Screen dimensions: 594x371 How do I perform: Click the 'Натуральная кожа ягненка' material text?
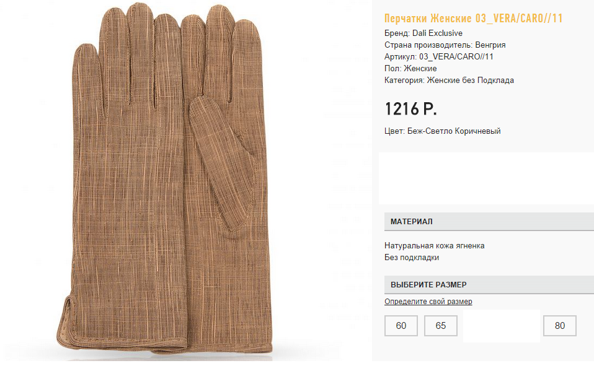[x=434, y=246]
